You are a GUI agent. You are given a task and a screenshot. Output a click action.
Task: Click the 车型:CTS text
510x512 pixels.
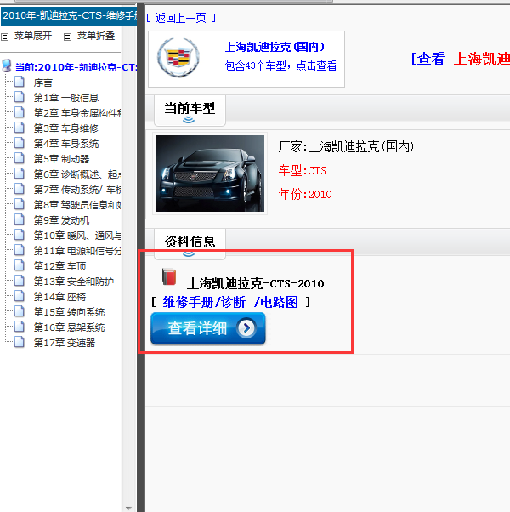pyautogui.click(x=302, y=171)
